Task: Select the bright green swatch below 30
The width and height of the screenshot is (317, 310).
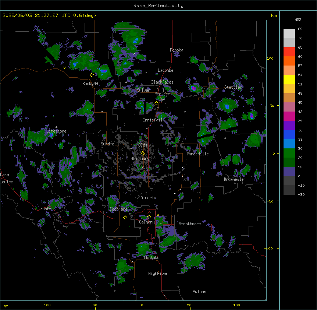Action: 289,153
